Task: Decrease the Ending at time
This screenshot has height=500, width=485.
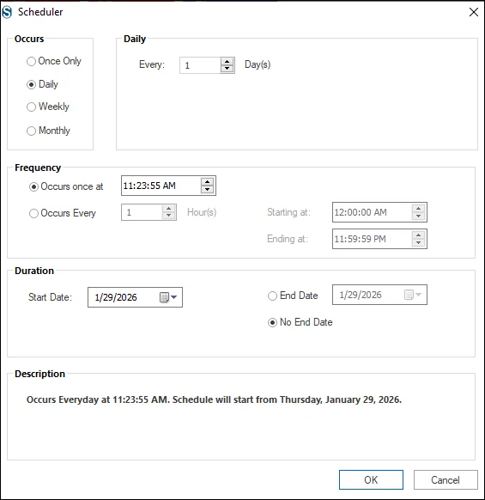Action: coord(418,242)
